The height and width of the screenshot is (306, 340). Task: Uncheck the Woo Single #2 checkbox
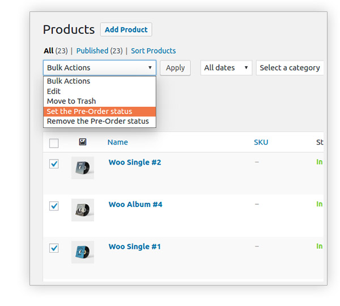coord(54,164)
